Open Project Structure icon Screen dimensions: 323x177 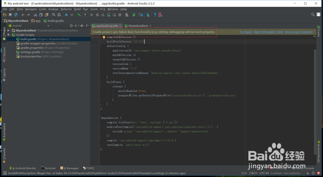(141, 15)
